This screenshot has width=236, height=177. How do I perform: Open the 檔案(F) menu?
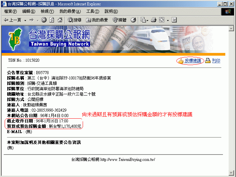[x=10, y=11]
